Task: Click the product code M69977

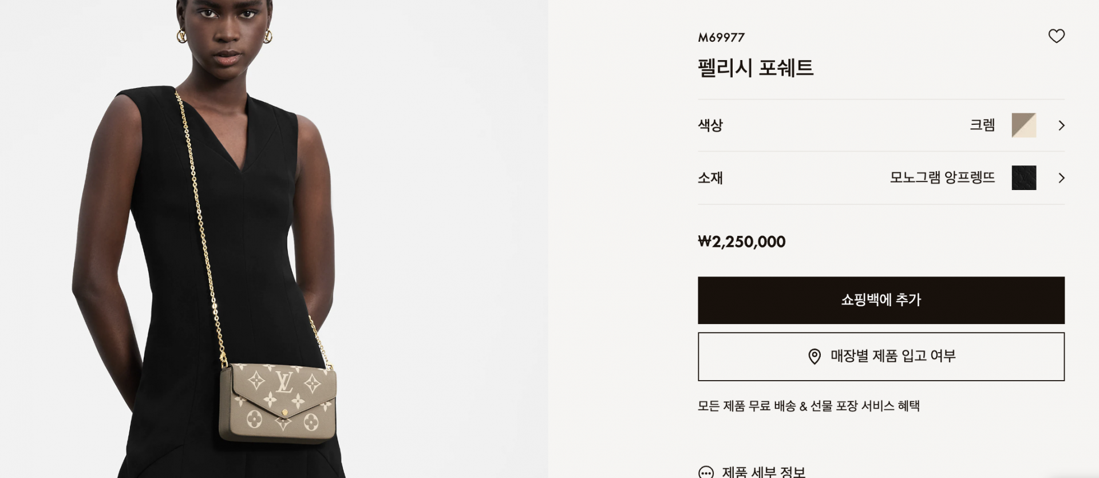Action: (721, 37)
